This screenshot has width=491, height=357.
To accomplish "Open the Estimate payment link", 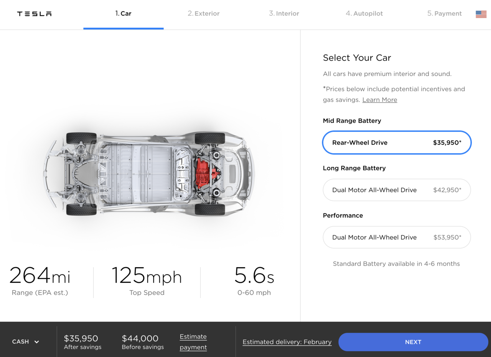I will click(193, 342).
